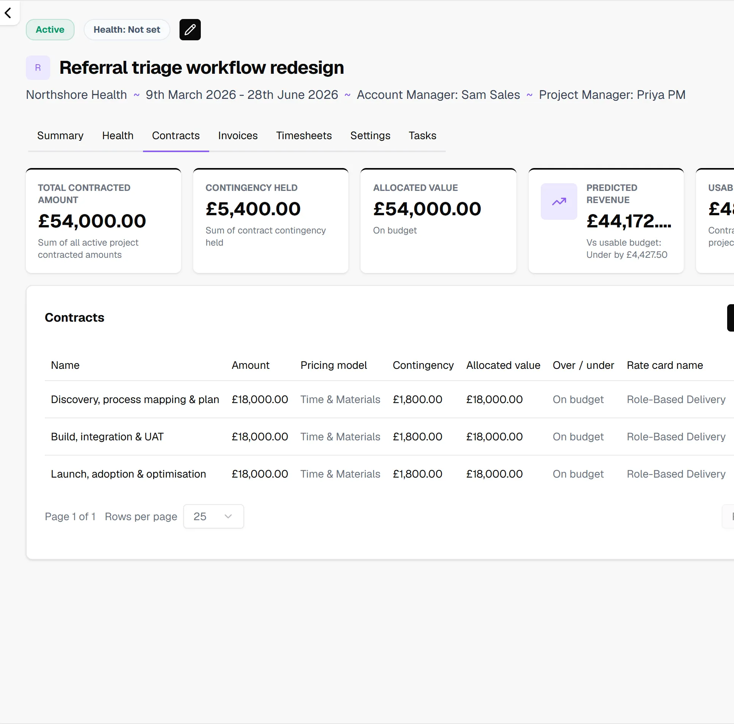Click Under by £4,427.50 text
Image resolution: width=734 pixels, height=724 pixels.
[x=627, y=255]
